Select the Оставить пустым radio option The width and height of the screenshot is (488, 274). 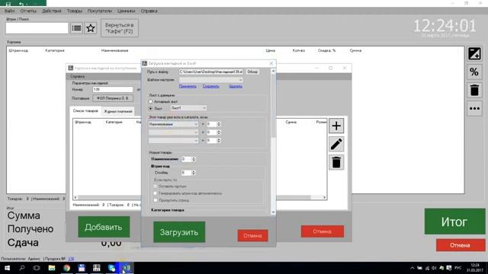(x=155, y=186)
